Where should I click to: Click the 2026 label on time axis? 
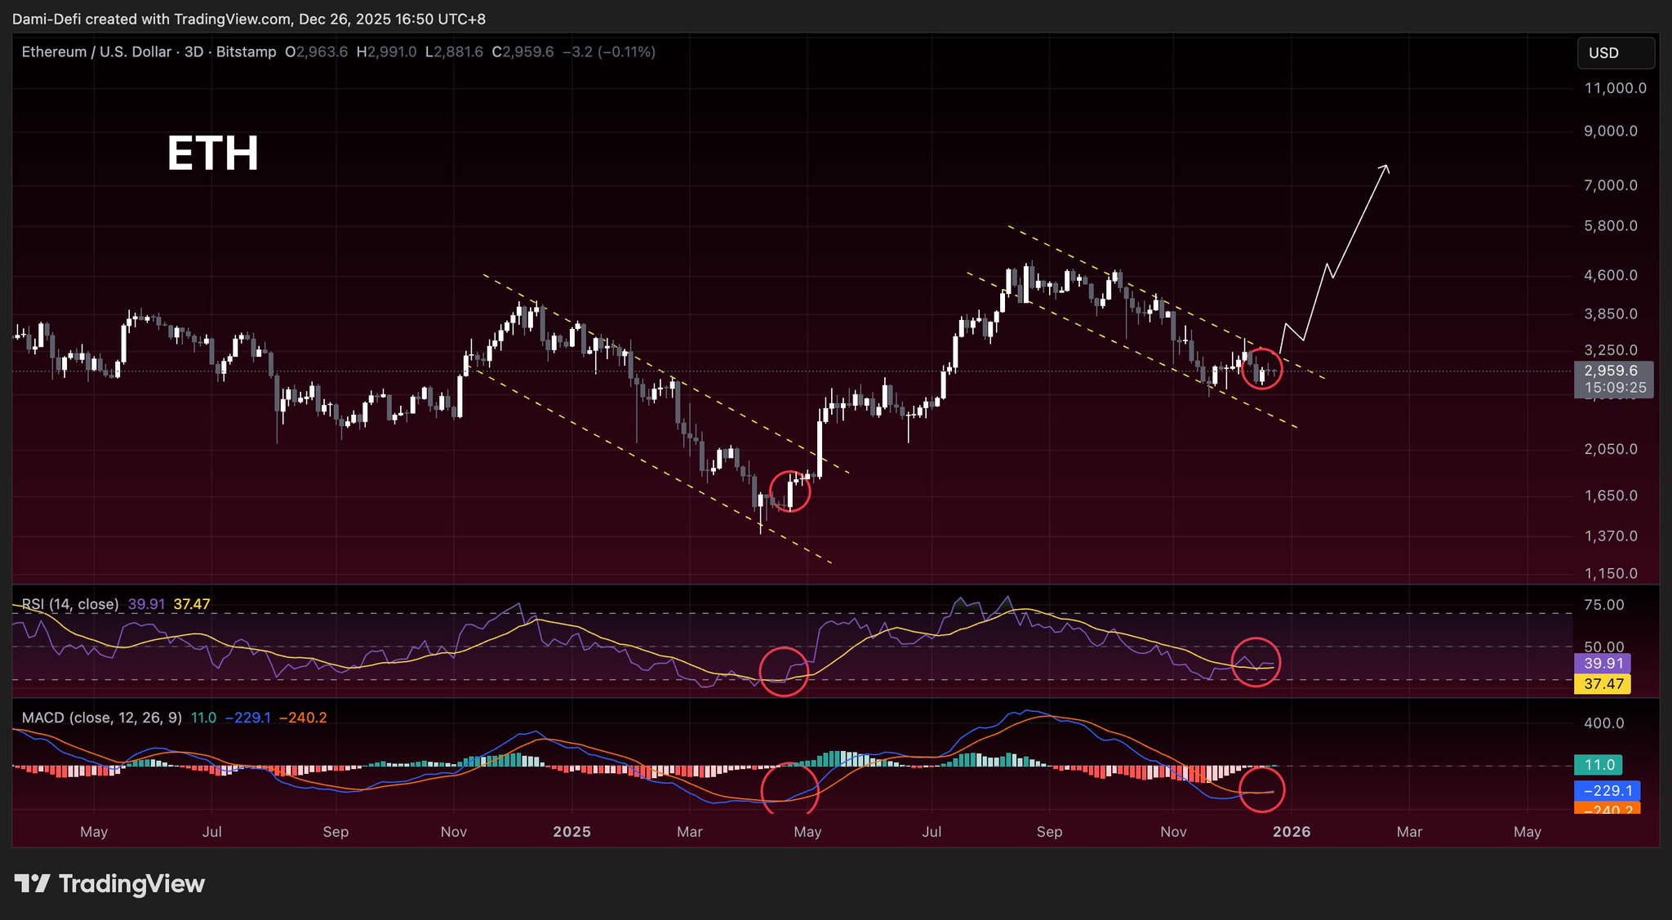coord(1292,832)
